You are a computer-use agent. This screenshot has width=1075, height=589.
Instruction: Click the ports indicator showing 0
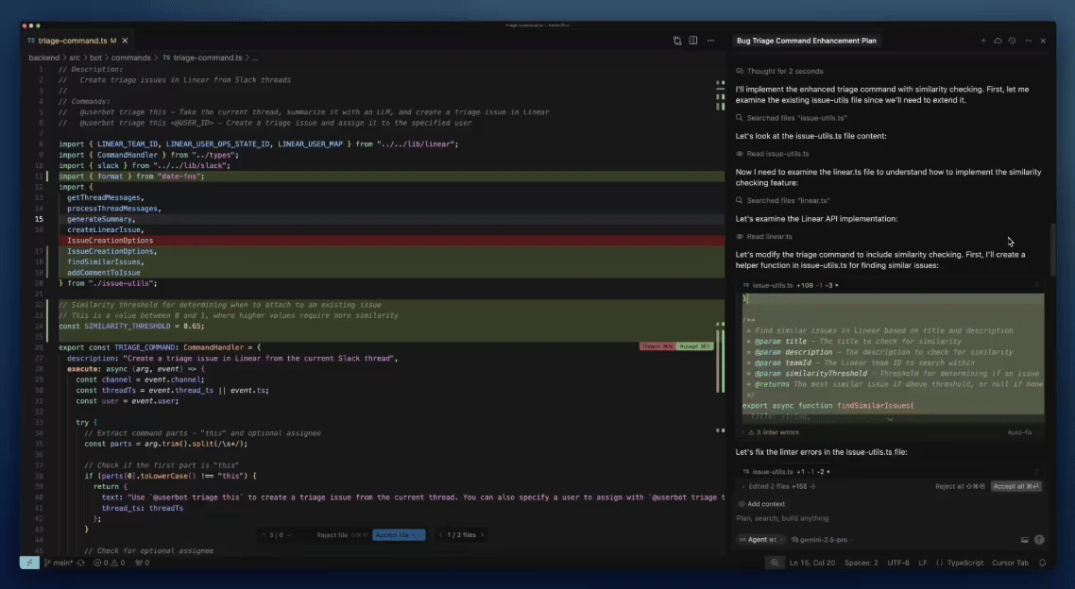pyautogui.click(x=142, y=563)
